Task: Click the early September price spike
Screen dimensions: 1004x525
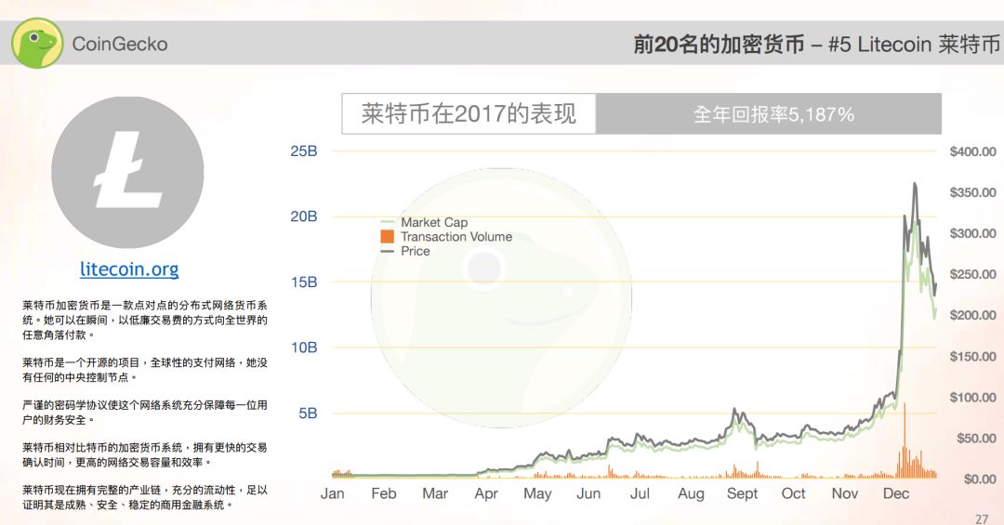Action: (x=735, y=411)
